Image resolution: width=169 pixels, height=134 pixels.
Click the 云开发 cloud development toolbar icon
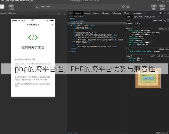tap(11, 6)
